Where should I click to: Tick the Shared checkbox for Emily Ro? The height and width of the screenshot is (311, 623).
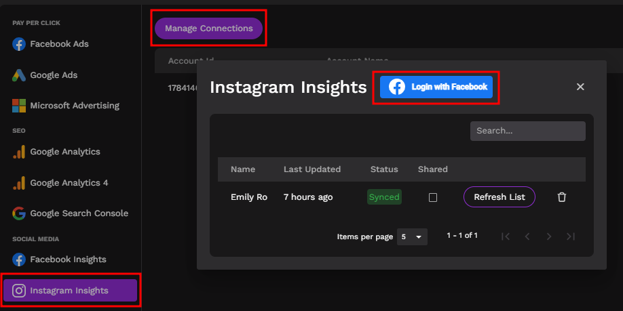[x=433, y=197]
